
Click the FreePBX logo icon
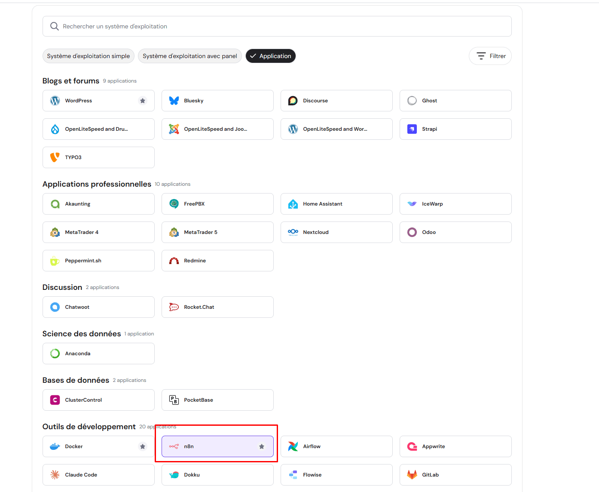174,204
